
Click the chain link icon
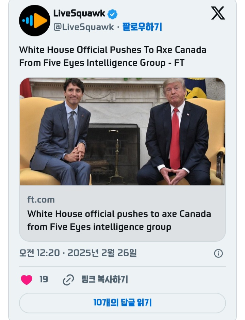[x=68, y=280]
